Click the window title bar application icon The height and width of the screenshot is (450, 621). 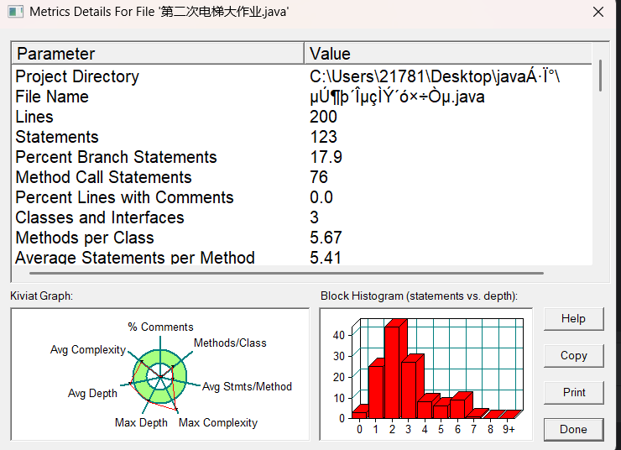15,12
